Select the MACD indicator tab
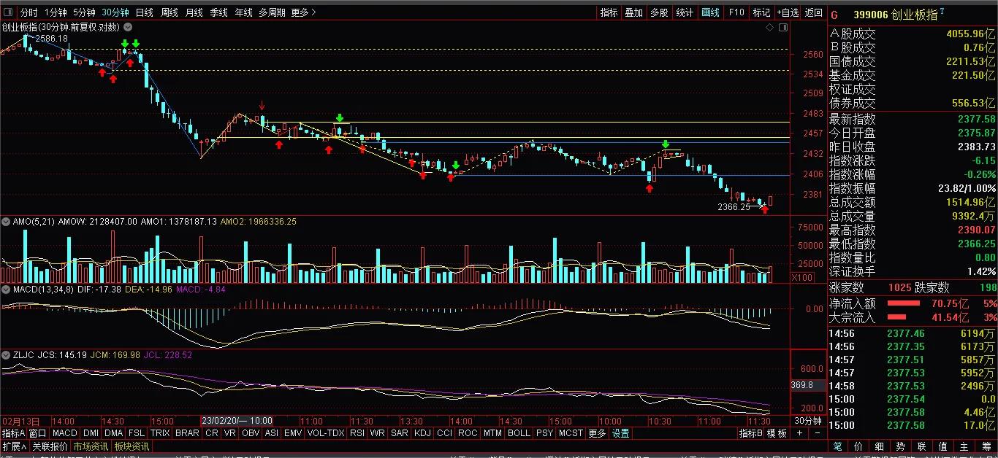This screenshot has width=998, height=458. pos(64,433)
